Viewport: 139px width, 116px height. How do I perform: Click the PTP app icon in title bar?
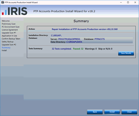[x=3, y=2]
